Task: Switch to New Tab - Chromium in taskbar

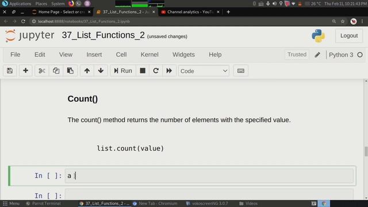Action: (155, 204)
